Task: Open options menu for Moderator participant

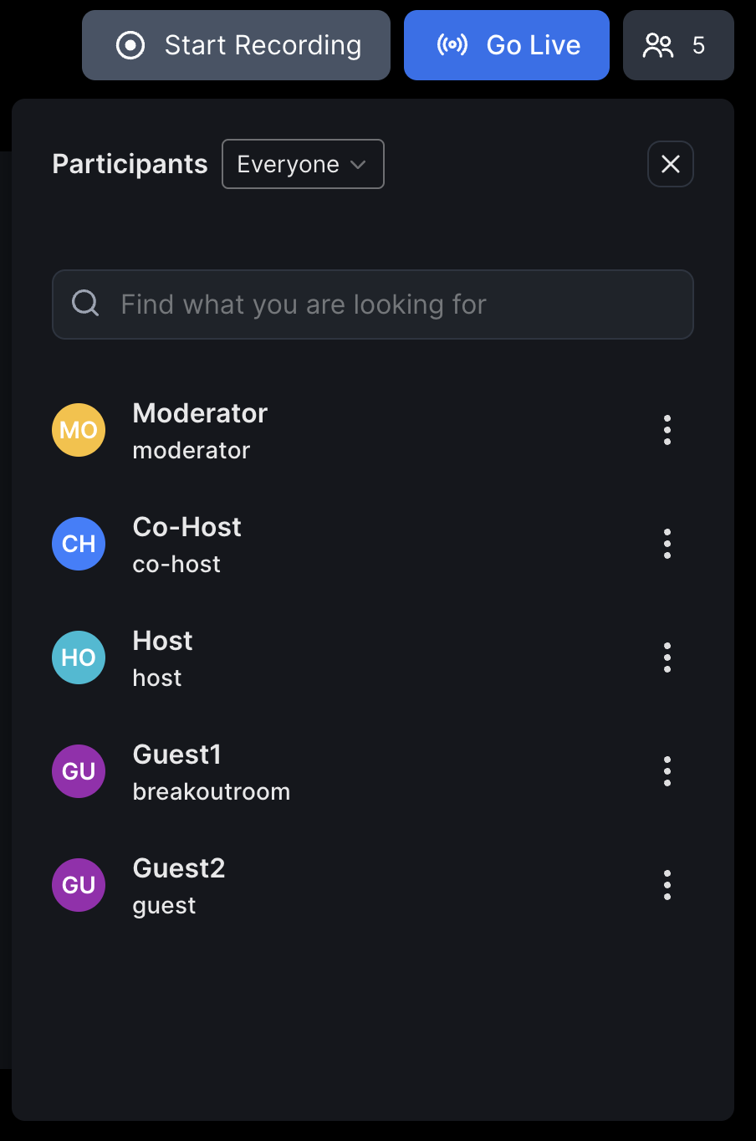Action: tap(667, 430)
